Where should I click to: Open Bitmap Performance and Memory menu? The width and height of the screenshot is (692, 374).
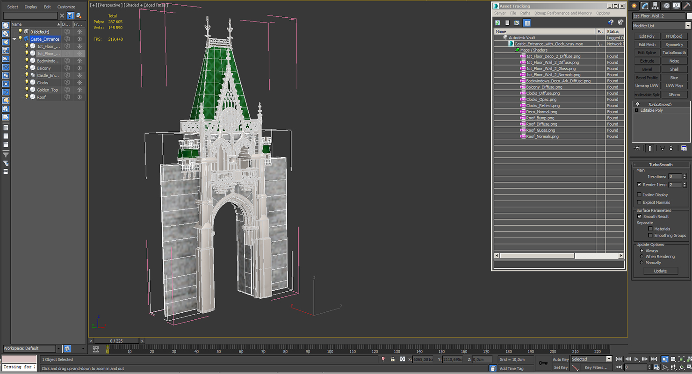coord(563,13)
